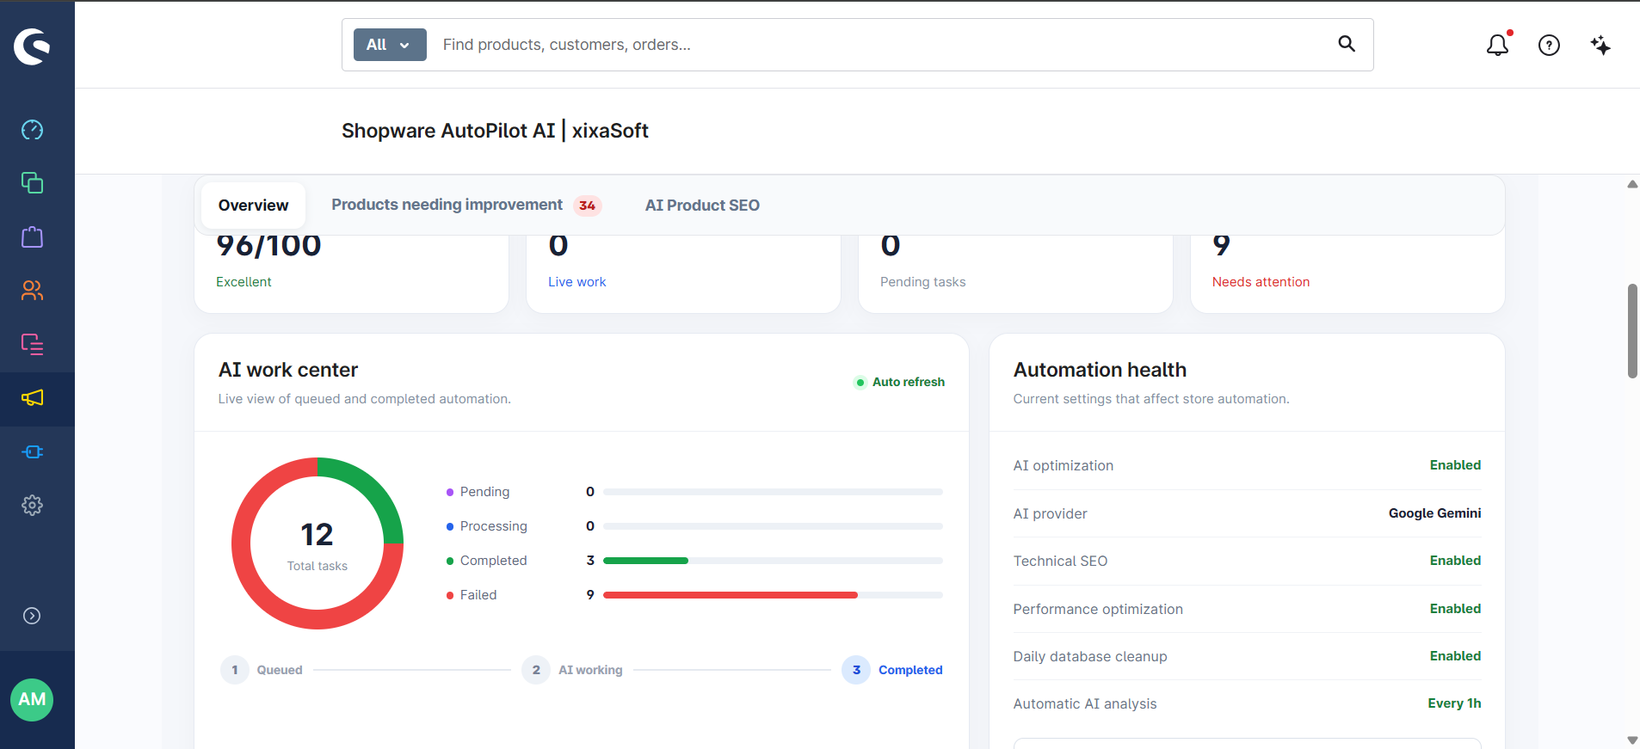This screenshot has height=749, width=1640.
Task: Click the 12 Total tasks donut chart
Action: 318,543
